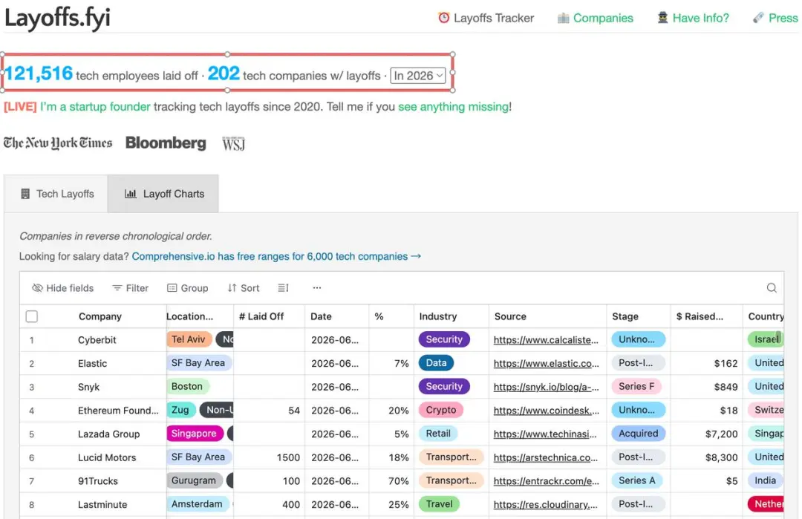Open the Have Info? nav link
Image resolution: width=802 pixels, height=519 pixels.
693,18
